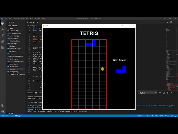Create a new terminal with plus icon
178x134 pixels.
click(160, 93)
